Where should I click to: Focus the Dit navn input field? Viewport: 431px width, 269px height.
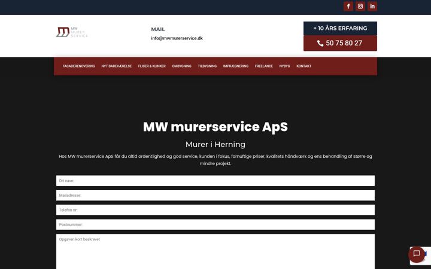click(215, 181)
